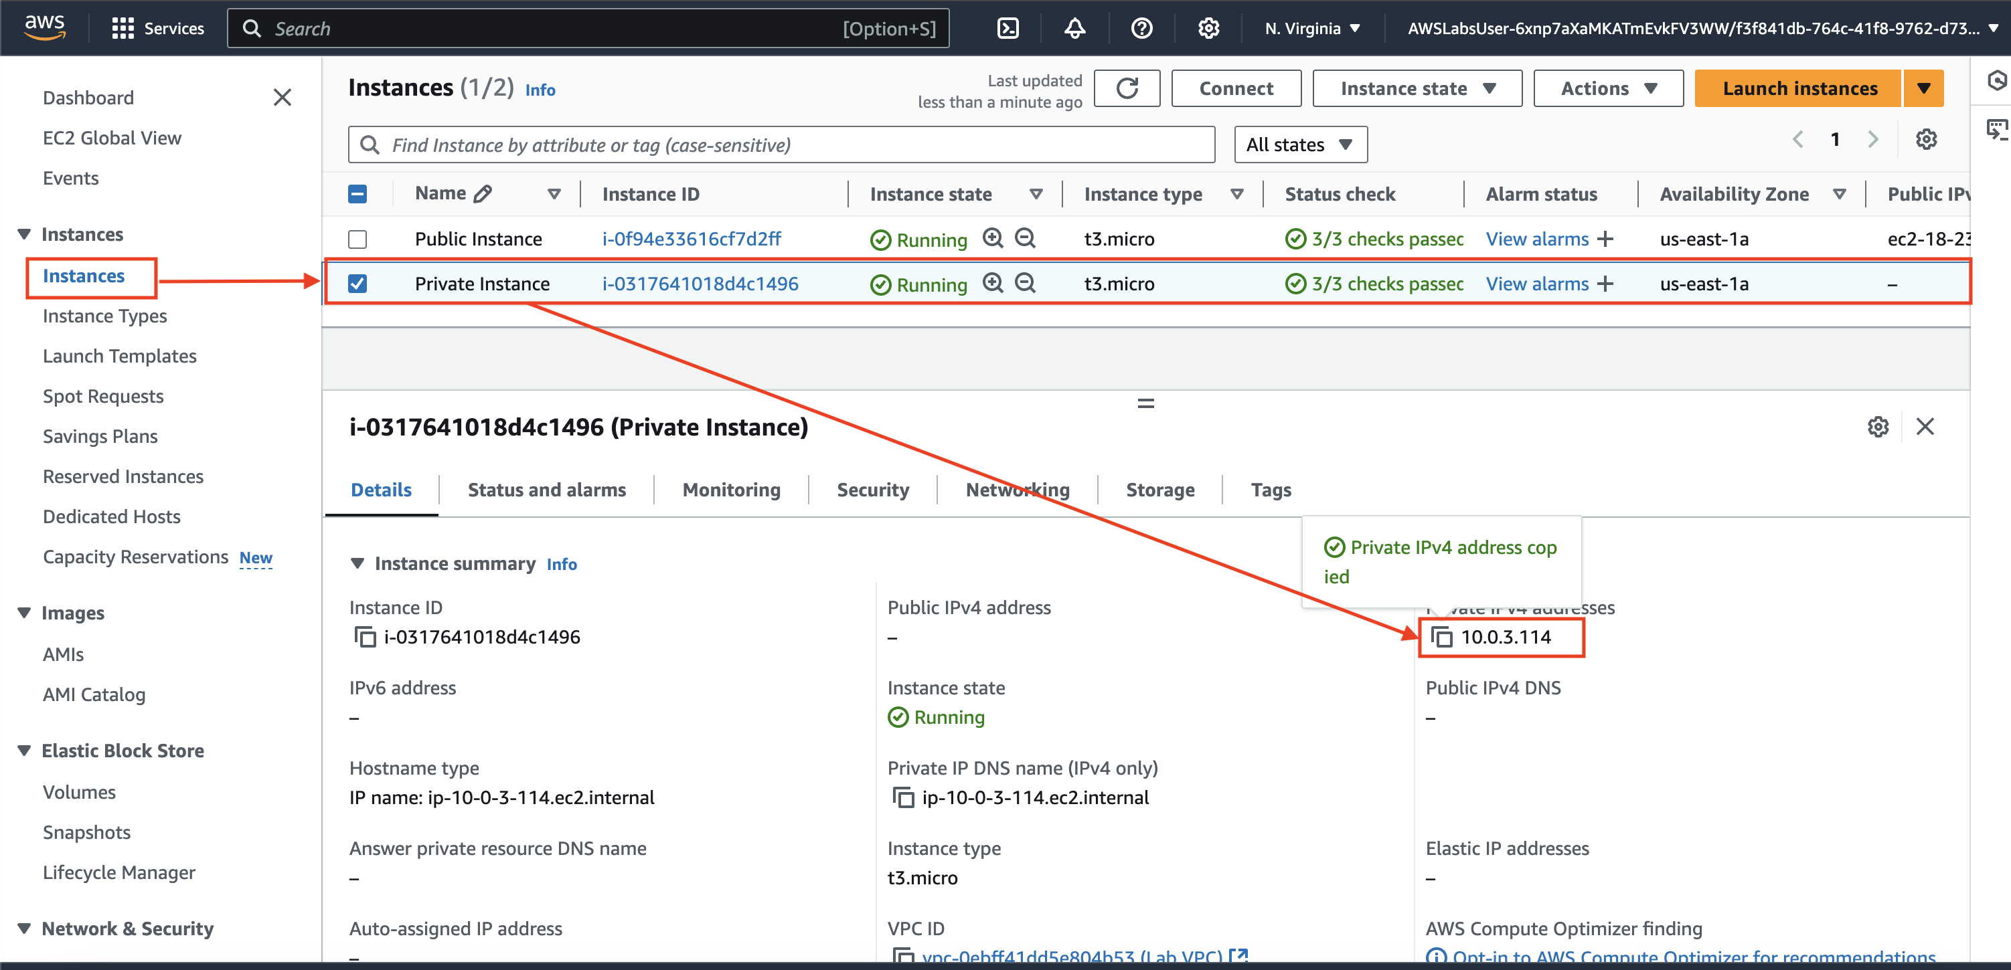Click the Find Instance search field
The image size is (2011, 970).
781,144
